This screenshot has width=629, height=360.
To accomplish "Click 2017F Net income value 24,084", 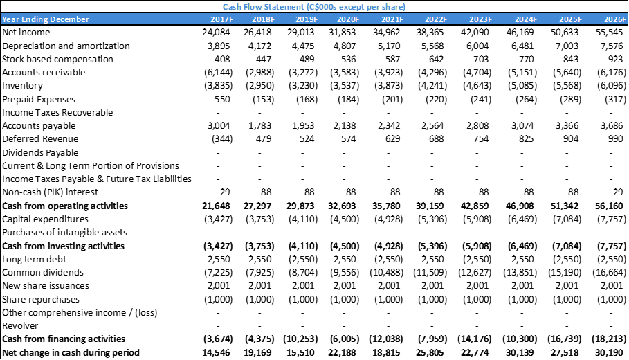I will tap(216, 33).
